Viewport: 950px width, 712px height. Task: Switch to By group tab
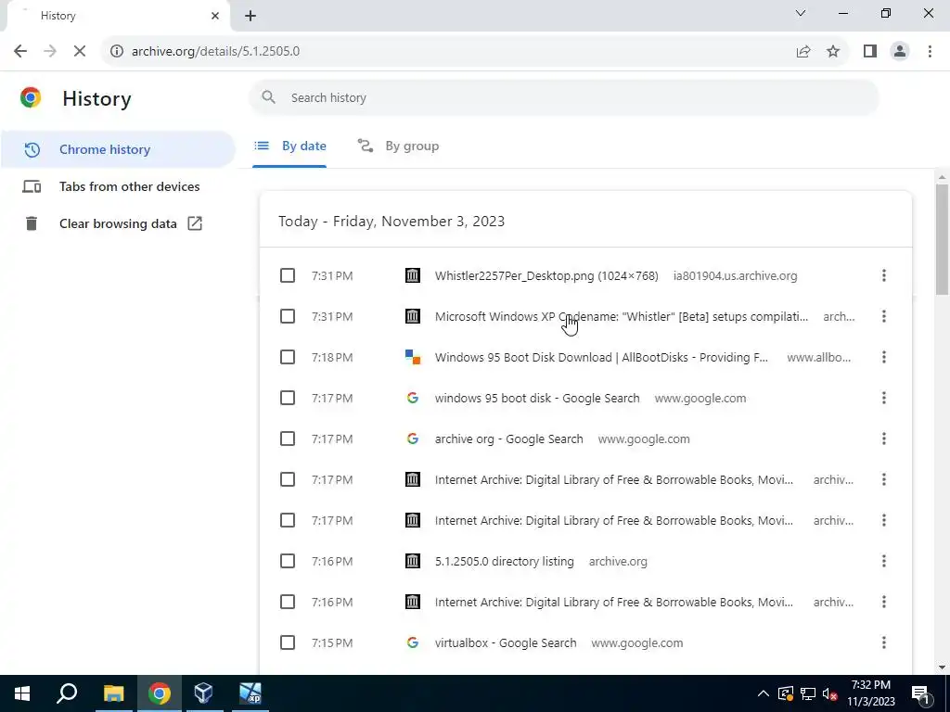[398, 146]
